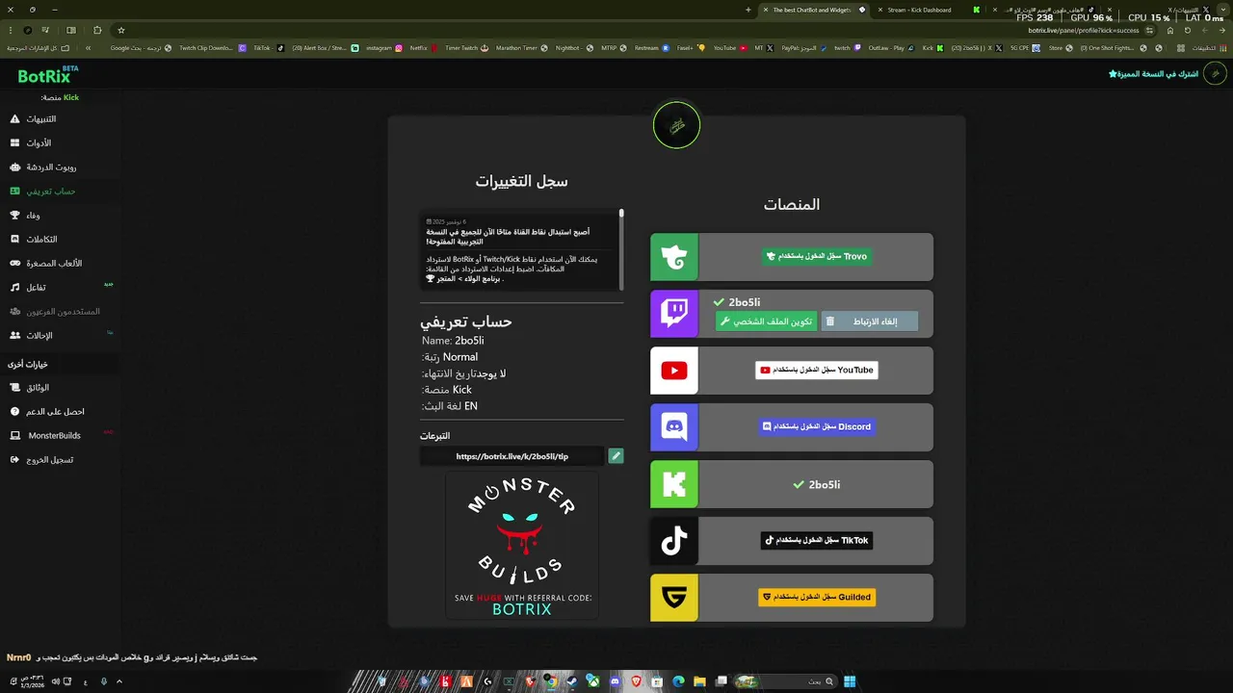Click the logout arrow icon in sidebar
The height and width of the screenshot is (693, 1233).
[x=14, y=460]
